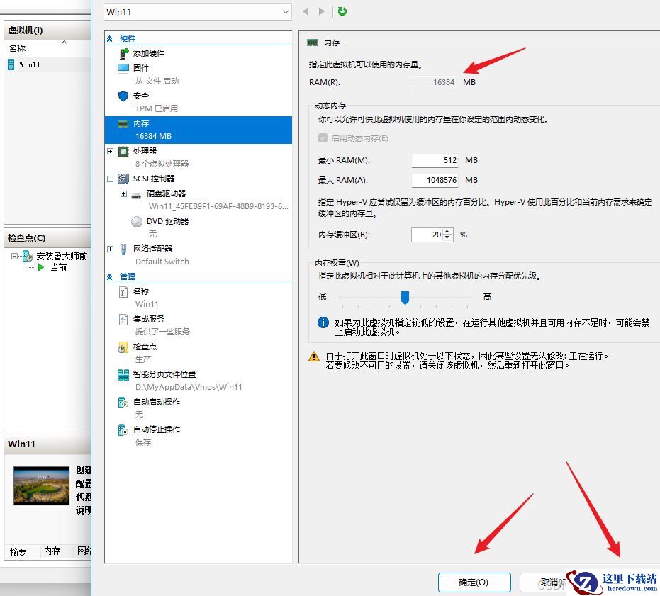This screenshot has height=596, width=660.
Task: Click the 检查点 checkpoint icon in settings
Action: [123, 347]
